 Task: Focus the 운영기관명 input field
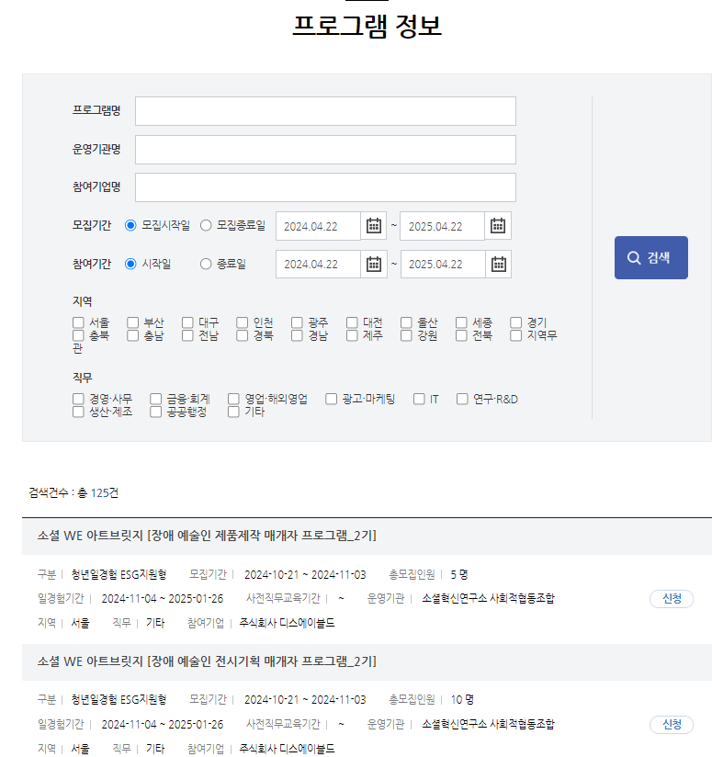point(325,150)
